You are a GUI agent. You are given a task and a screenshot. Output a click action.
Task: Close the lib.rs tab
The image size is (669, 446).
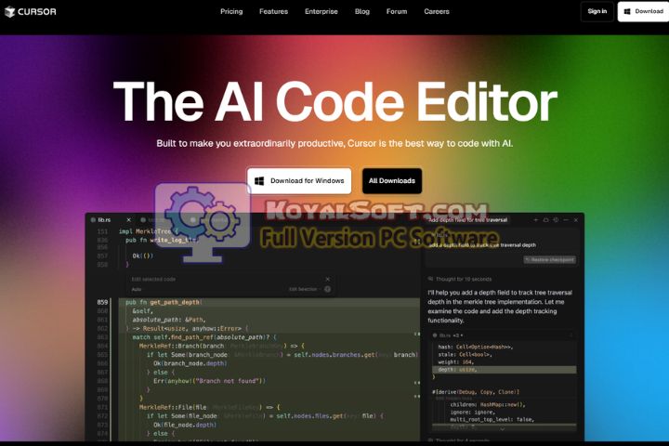pyautogui.click(x=128, y=220)
